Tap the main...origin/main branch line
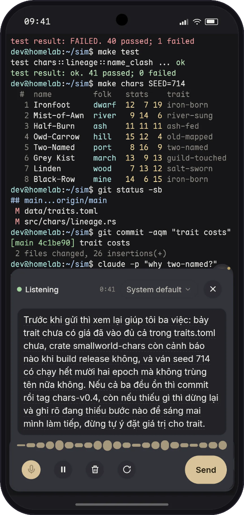Image resolution: width=244 pixels, height=515 pixels. click(x=59, y=200)
